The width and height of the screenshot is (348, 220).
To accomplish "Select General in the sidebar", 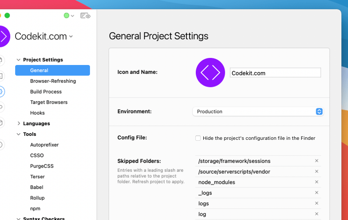I will click(x=53, y=70).
